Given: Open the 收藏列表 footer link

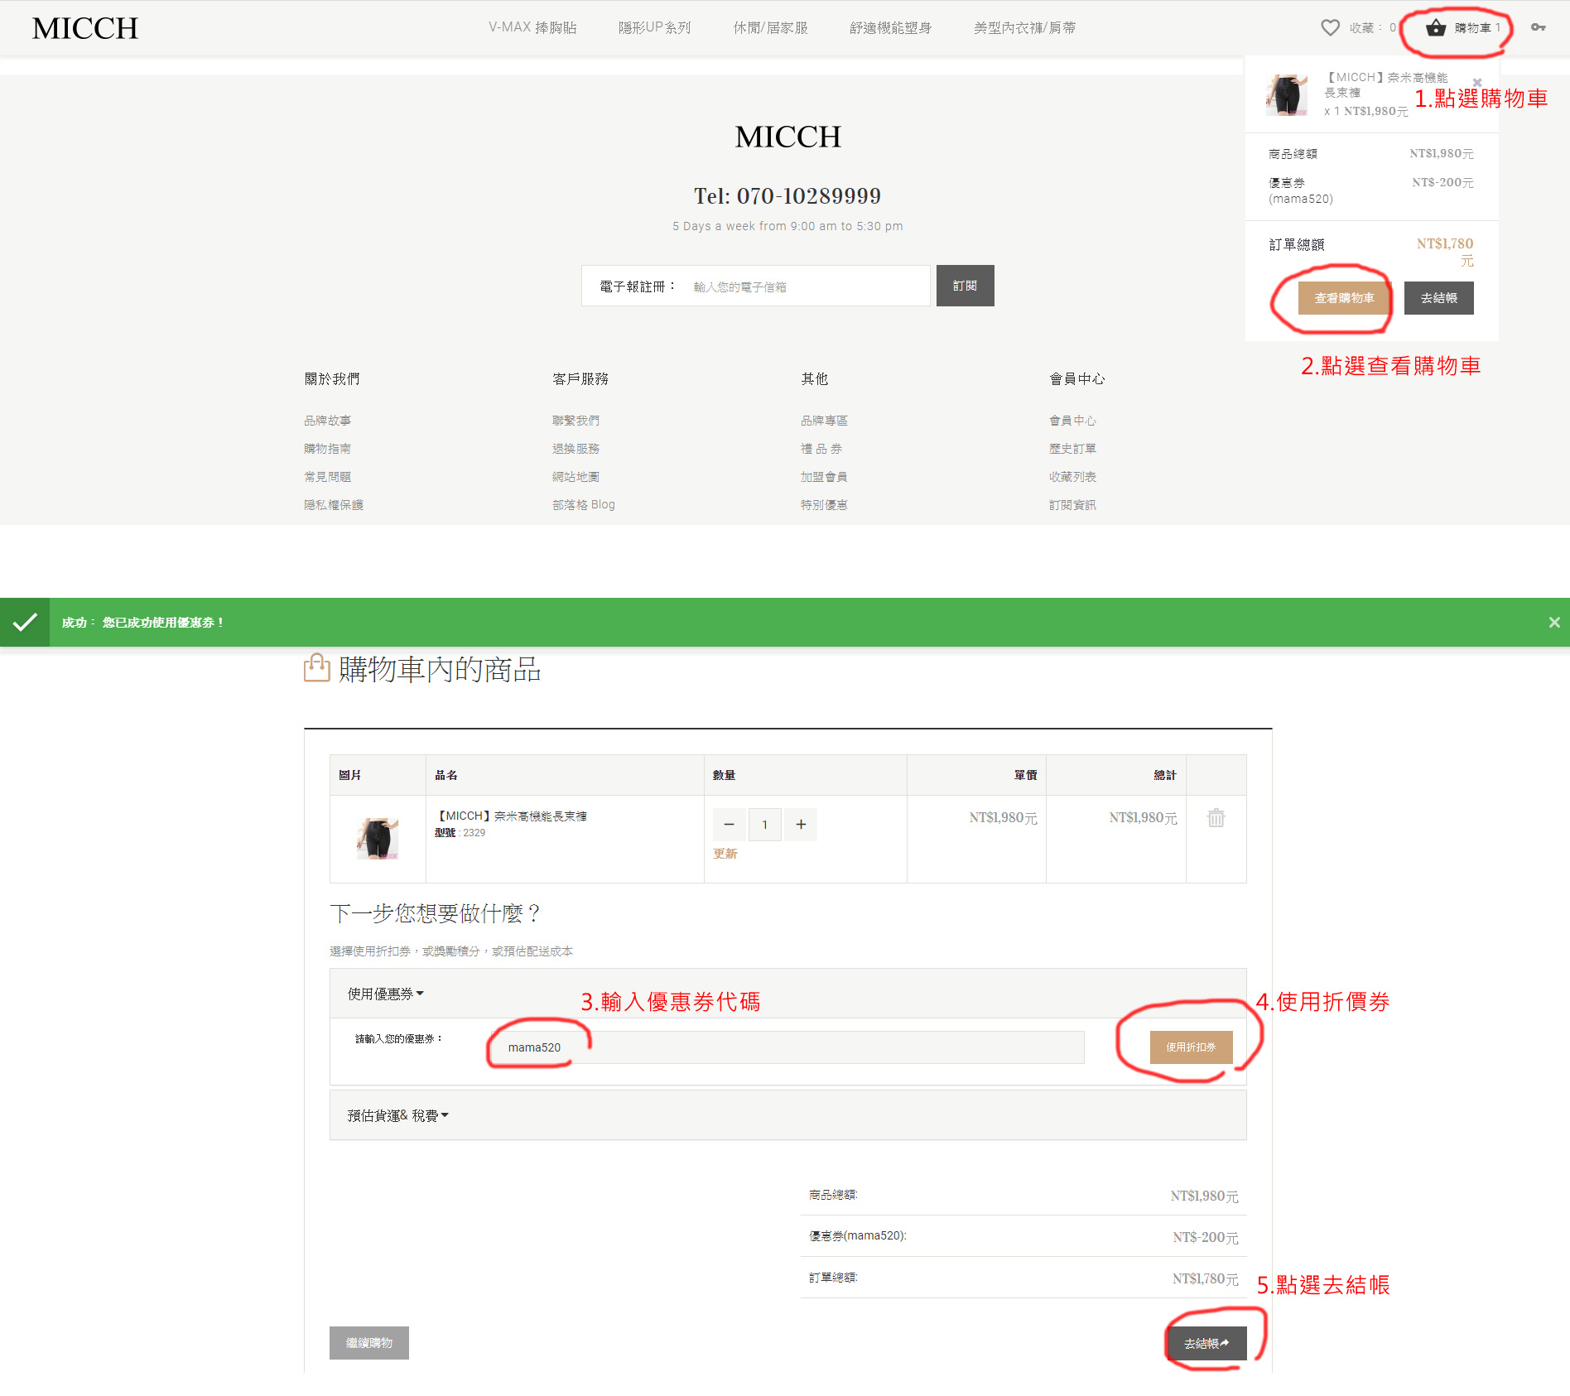Looking at the screenshot, I should pyautogui.click(x=1072, y=477).
